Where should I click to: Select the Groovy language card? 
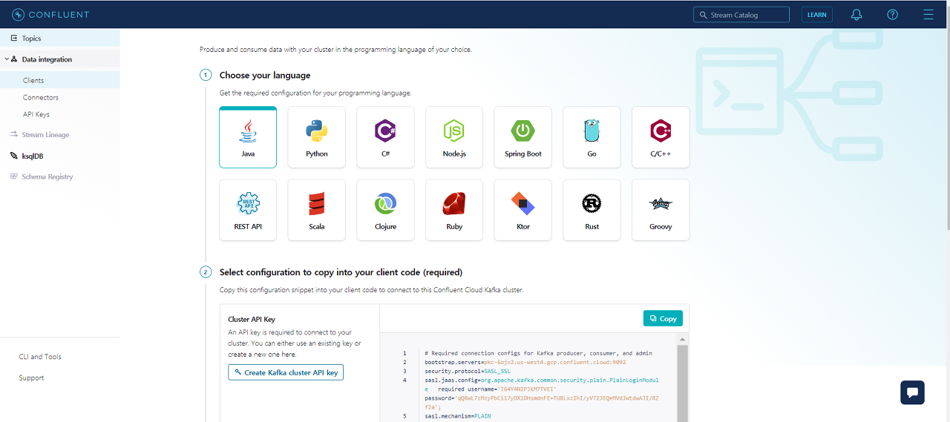coord(661,210)
